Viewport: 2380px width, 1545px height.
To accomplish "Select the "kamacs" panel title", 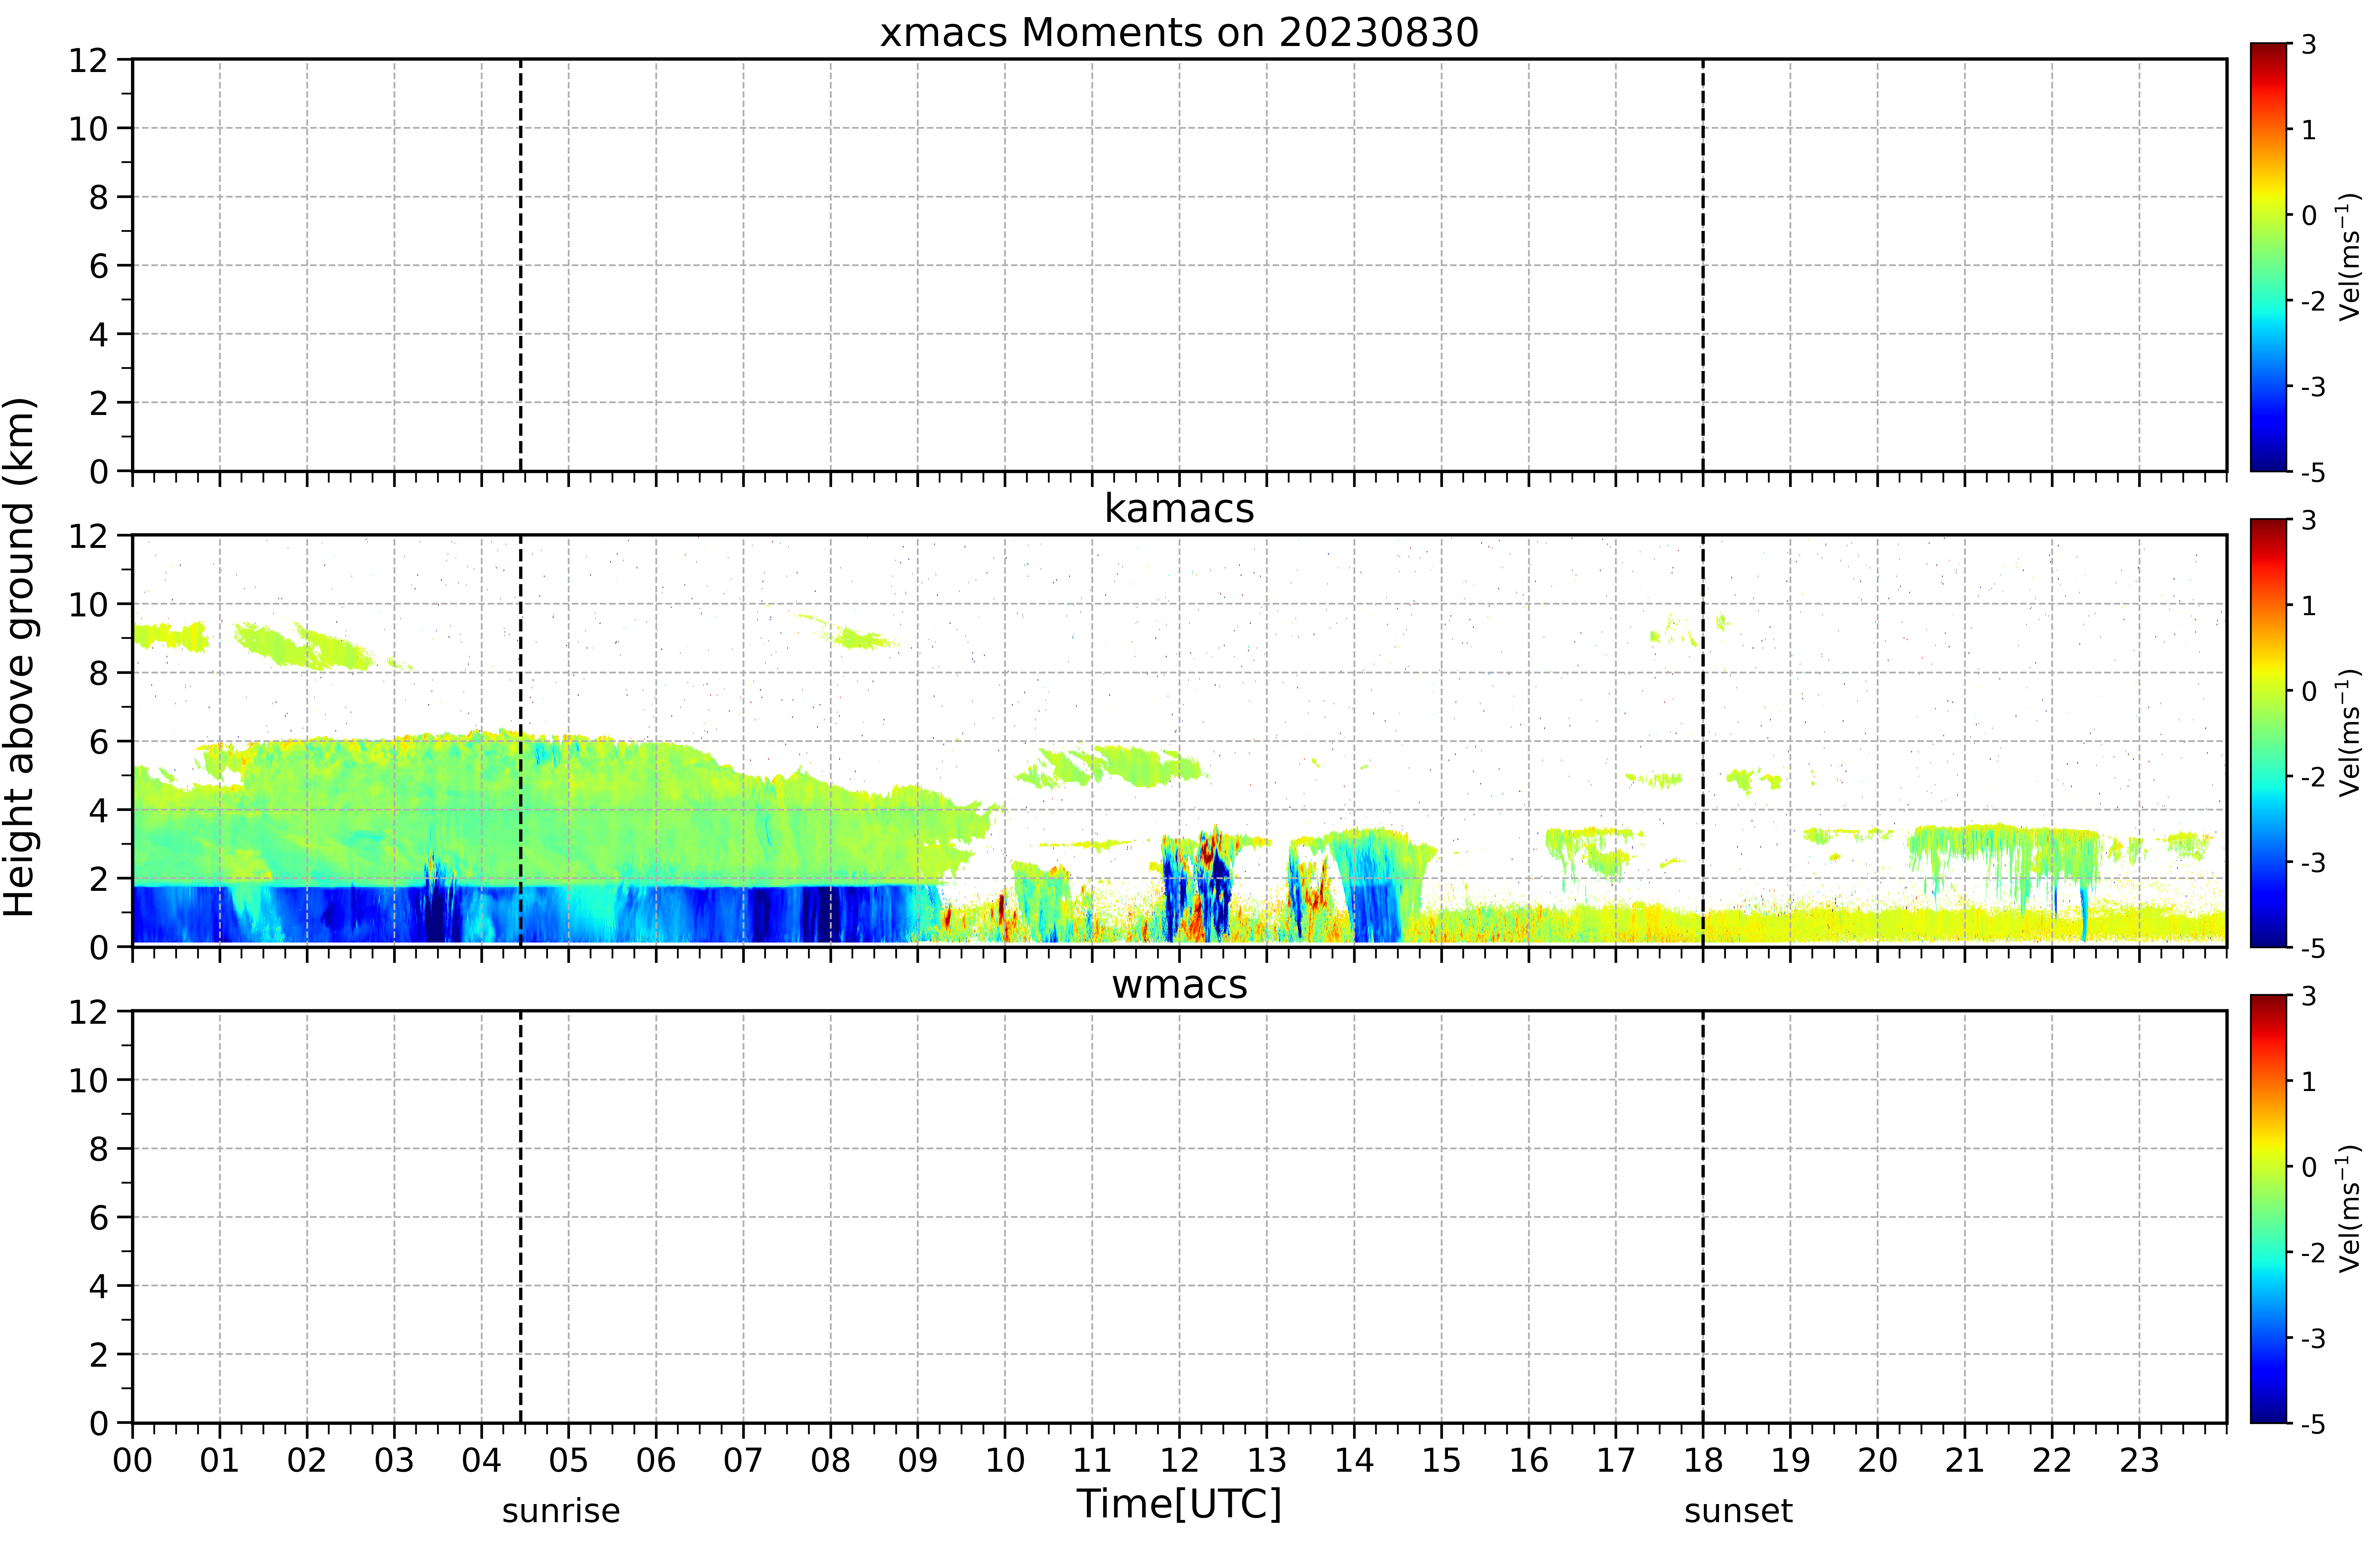I will 1179,508.
